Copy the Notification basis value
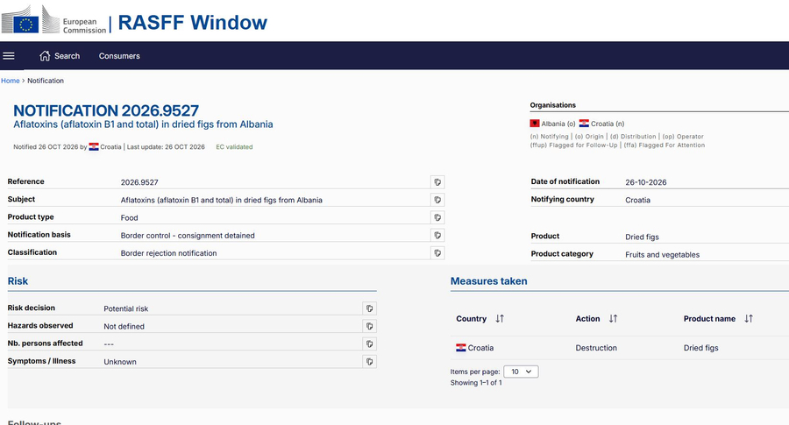789x425 pixels. (437, 235)
